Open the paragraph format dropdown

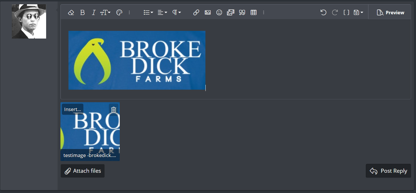click(x=176, y=13)
